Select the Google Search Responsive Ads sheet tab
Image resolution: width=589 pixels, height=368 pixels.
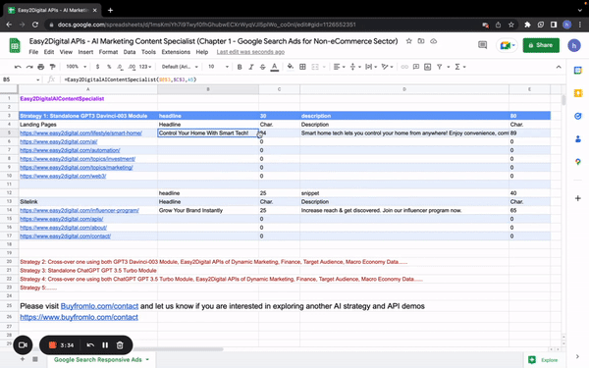pos(101,360)
